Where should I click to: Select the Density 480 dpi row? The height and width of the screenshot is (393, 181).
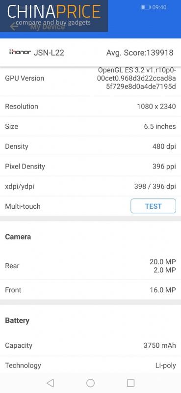90,146
